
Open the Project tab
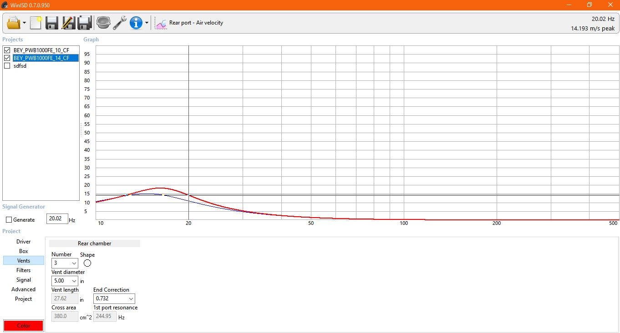tap(24, 299)
